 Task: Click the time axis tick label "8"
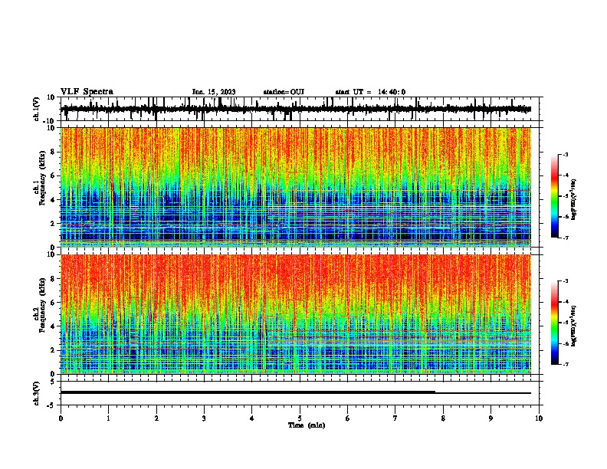pos(443,418)
